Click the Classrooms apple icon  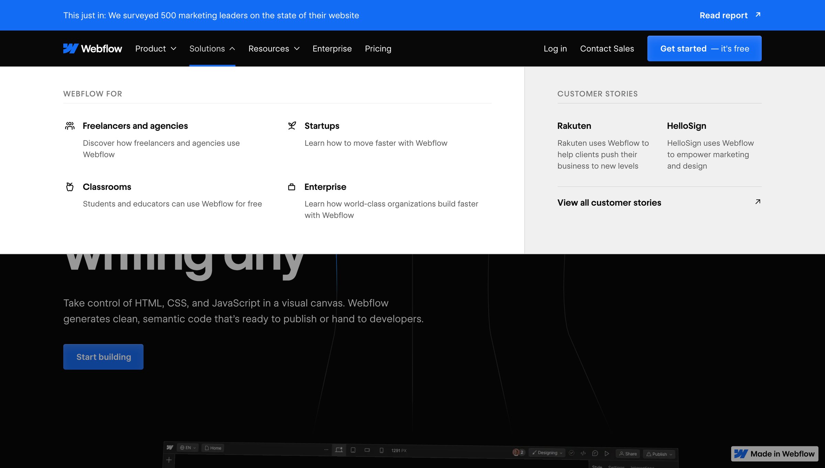point(70,187)
